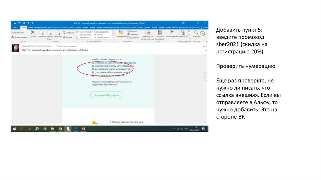This screenshot has height=180, width=321.
Task: Click the FW: Тест_зеленый марафон subject line
Action: [55, 50]
